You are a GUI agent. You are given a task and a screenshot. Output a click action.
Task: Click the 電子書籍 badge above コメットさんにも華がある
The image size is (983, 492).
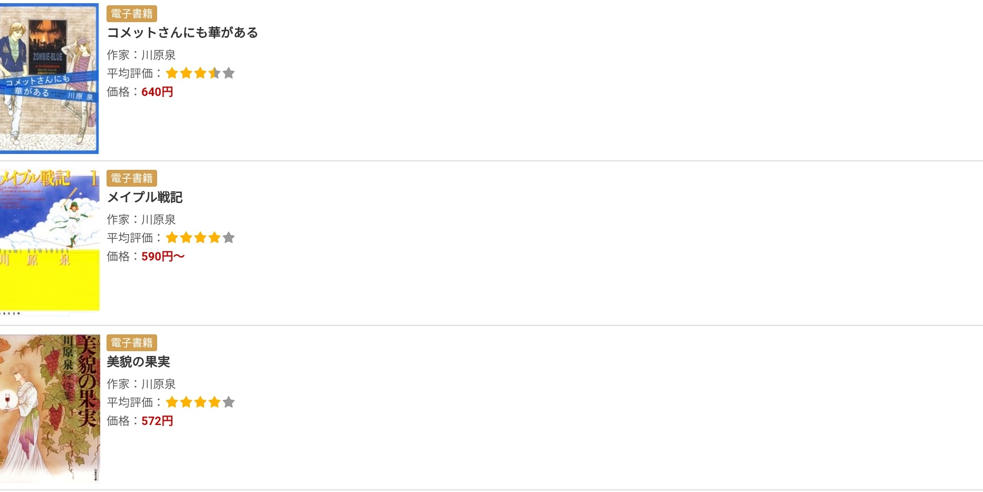pyautogui.click(x=132, y=14)
